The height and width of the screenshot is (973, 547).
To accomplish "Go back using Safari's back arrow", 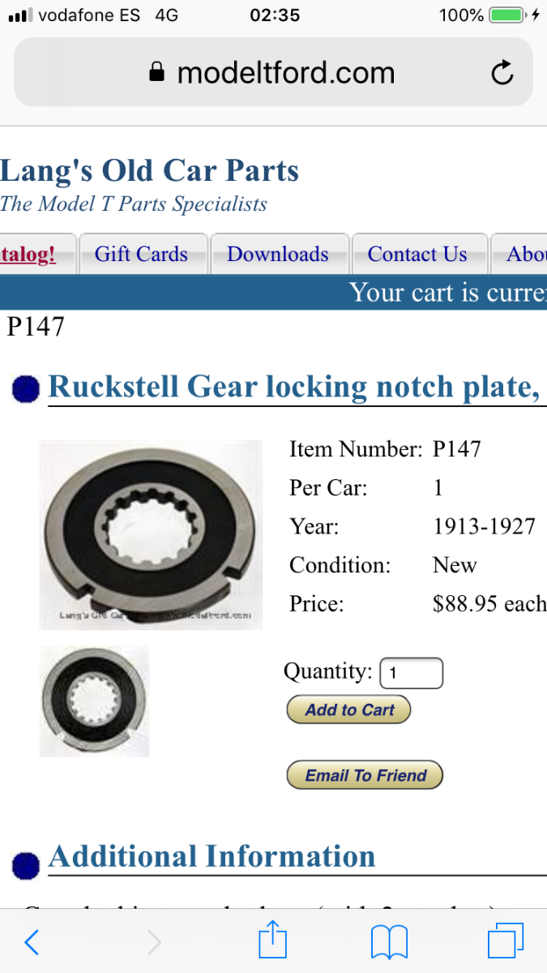I will 32,942.
